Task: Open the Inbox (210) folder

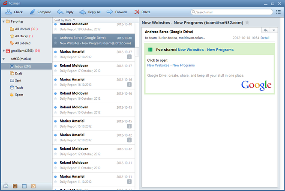Action: [x=27, y=66]
